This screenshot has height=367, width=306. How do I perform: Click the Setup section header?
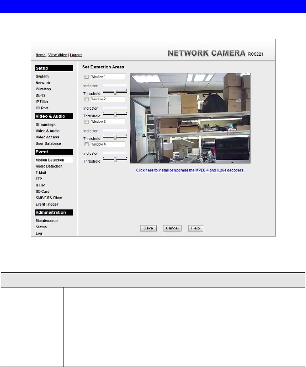point(54,68)
